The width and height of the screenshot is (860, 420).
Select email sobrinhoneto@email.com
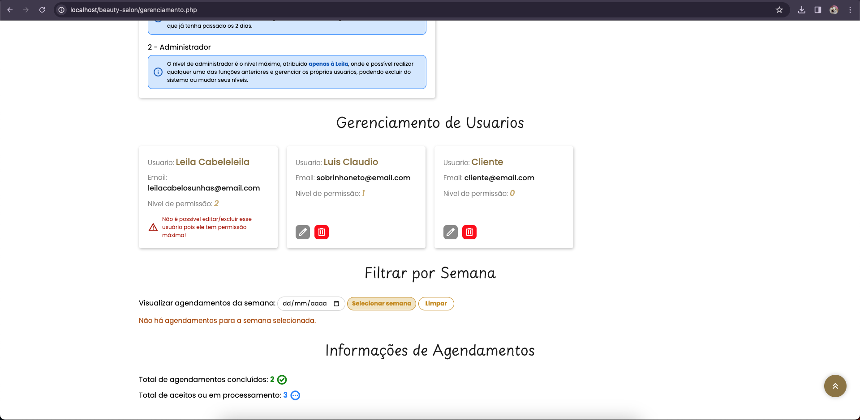tap(363, 178)
